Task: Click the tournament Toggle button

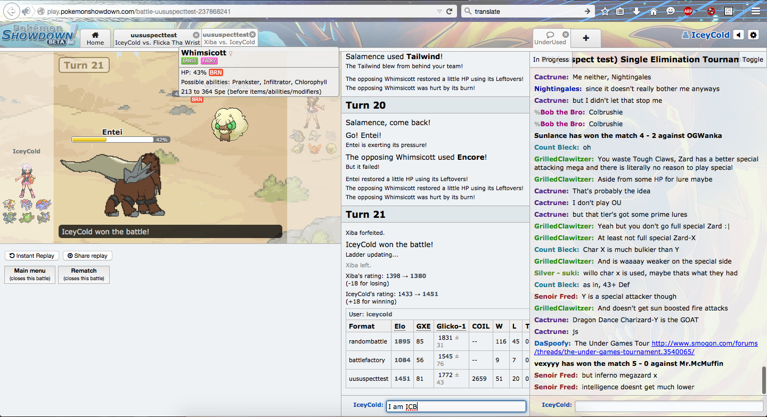Action: tap(753, 60)
